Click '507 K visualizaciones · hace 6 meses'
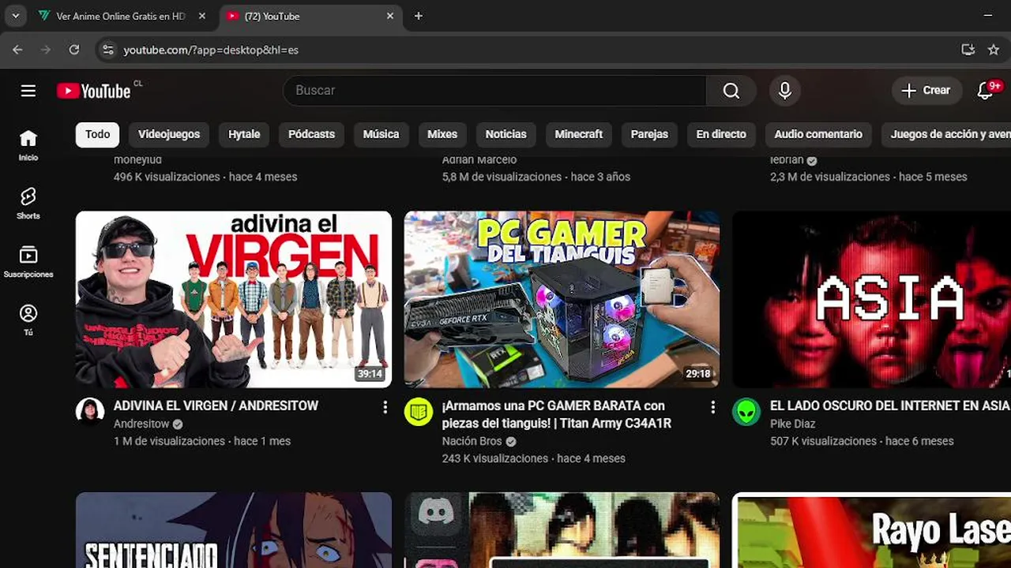 tap(862, 441)
